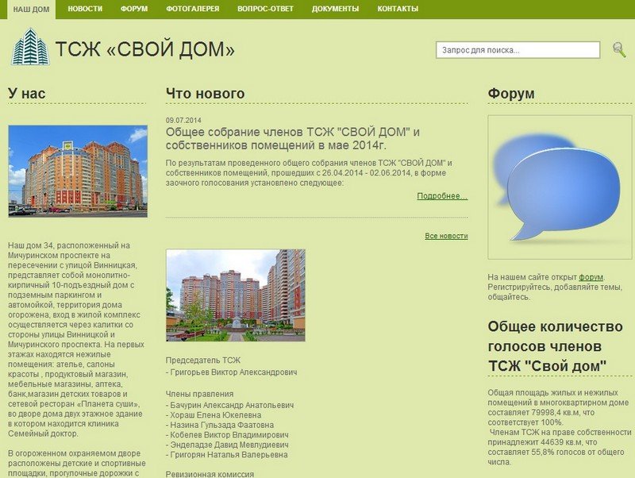Click the paragraph starting В огороженном охраняемом дворе

pyautogui.click(x=77, y=464)
